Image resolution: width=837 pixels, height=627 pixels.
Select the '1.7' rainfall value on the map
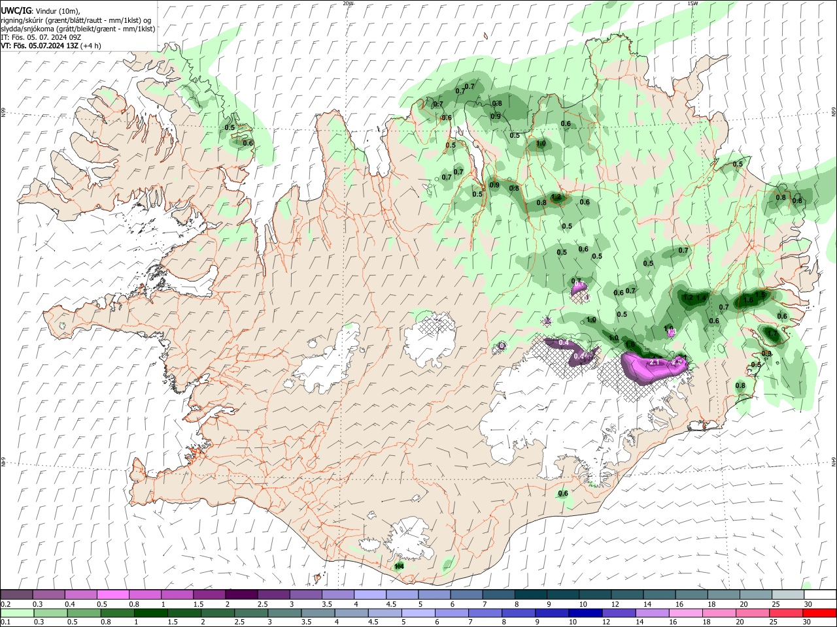coord(772,333)
